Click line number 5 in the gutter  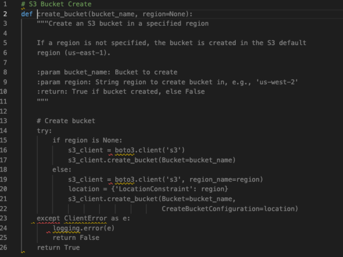click(5, 43)
